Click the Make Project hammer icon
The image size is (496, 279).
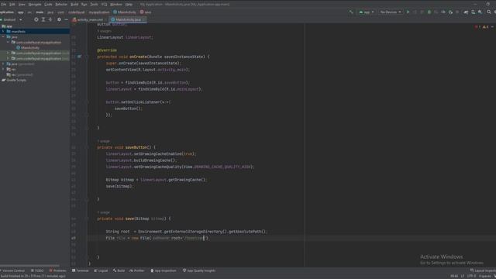(351, 12)
